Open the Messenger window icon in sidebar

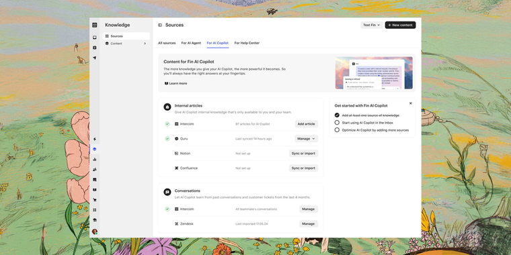coord(95,180)
